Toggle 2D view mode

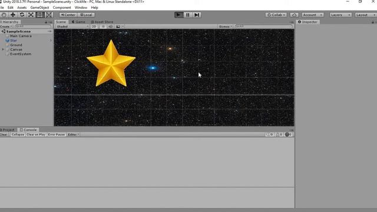coord(94,26)
